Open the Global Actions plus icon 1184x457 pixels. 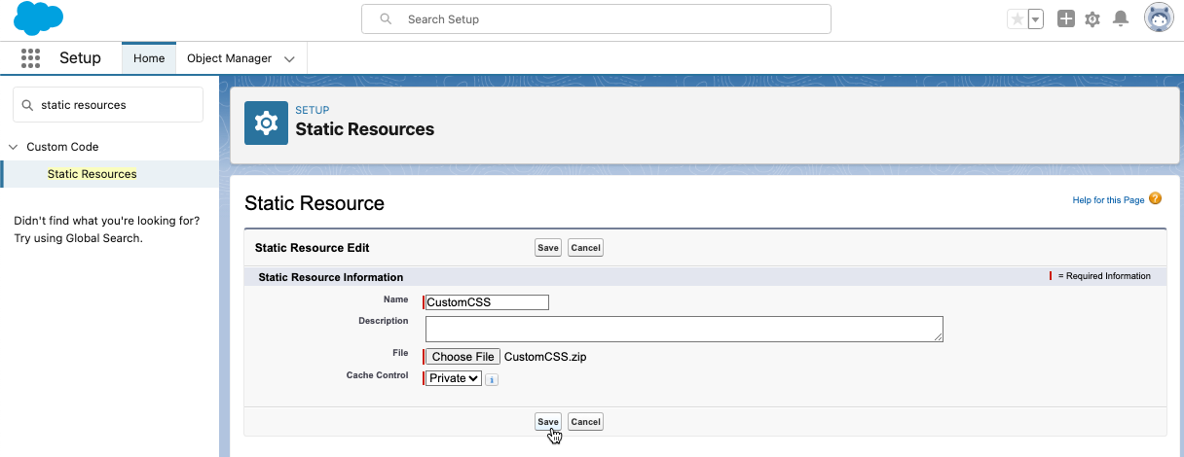1066,19
